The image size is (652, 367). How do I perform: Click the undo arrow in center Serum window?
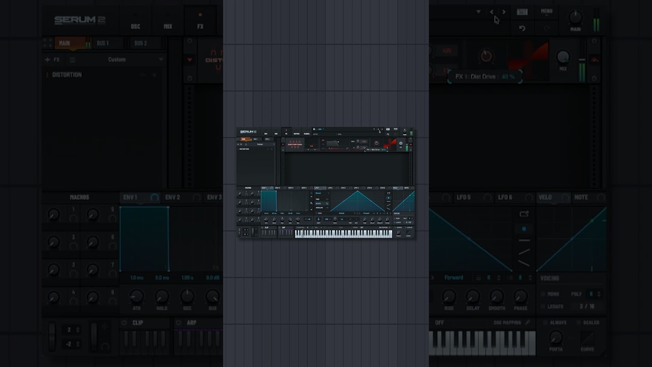pyautogui.click(x=388, y=135)
